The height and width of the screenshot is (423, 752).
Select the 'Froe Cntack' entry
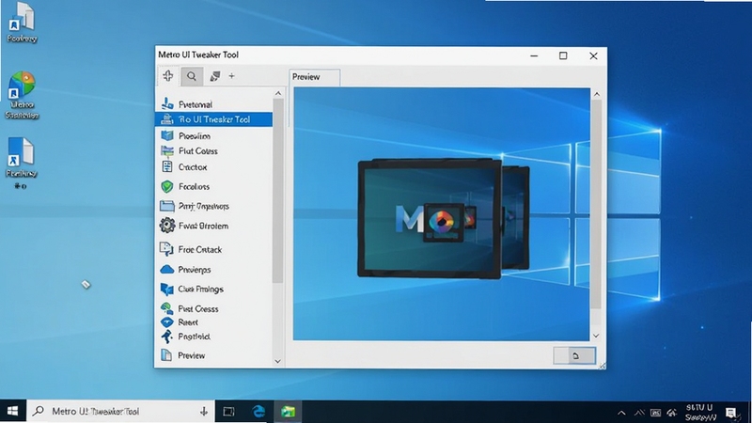click(x=200, y=249)
